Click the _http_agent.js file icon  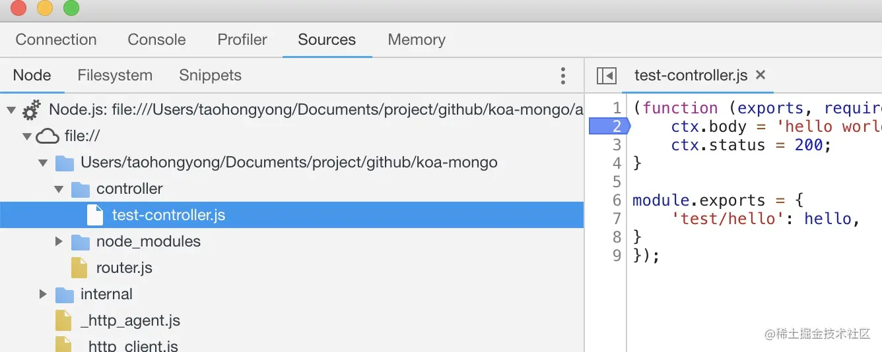[x=63, y=320]
